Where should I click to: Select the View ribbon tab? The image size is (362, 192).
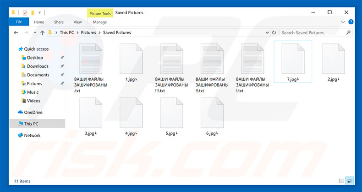click(x=77, y=22)
